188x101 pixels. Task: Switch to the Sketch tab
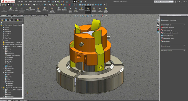(15, 15)
